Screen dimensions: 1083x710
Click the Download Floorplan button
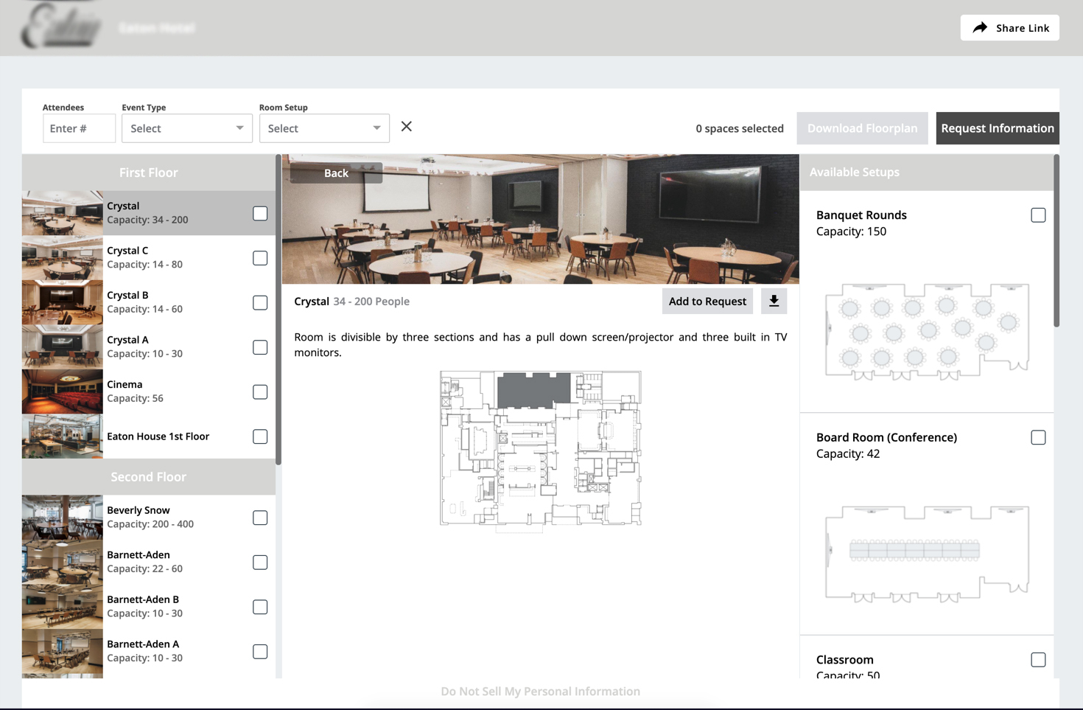click(863, 128)
